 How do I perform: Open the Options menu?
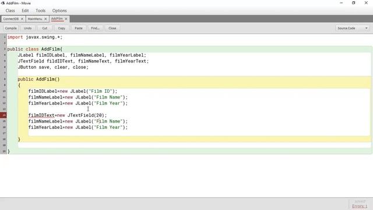59,10
